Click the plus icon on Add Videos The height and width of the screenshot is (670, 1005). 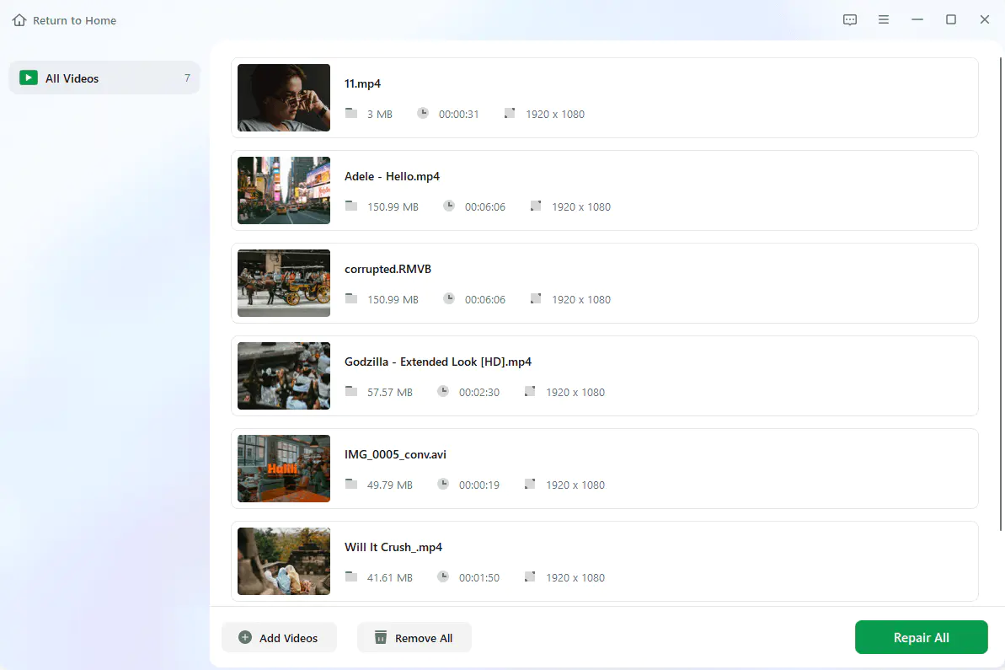click(x=245, y=637)
